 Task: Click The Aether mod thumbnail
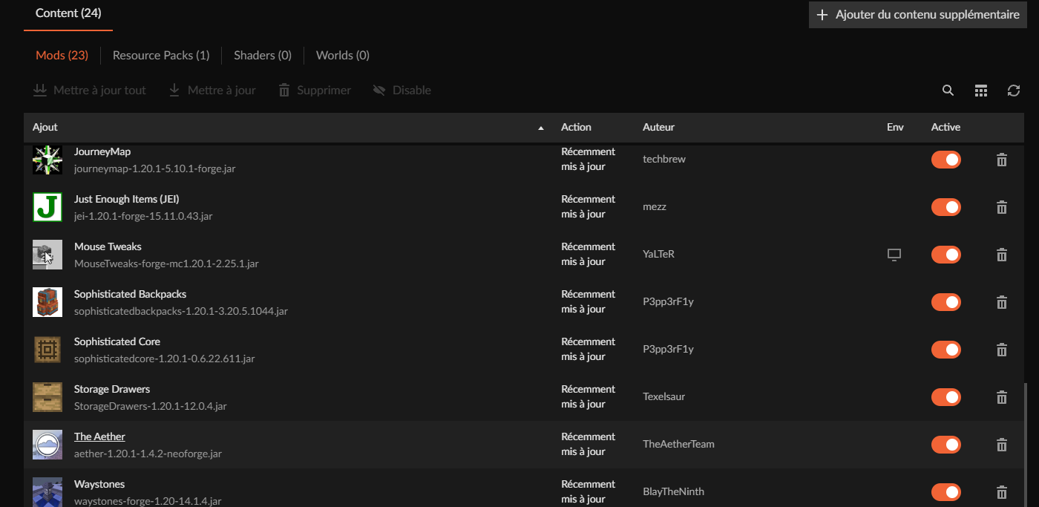47,445
